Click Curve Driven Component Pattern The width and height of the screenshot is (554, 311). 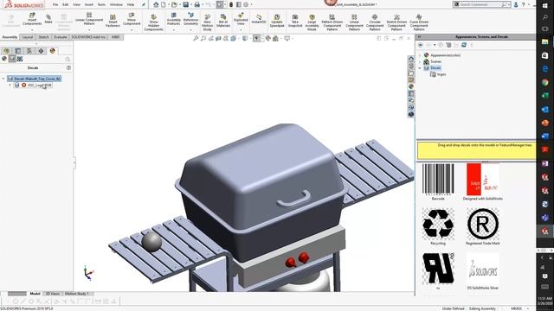click(x=419, y=22)
